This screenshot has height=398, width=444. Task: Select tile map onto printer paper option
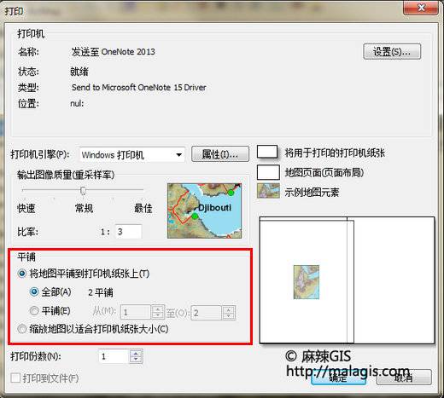[22, 274]
